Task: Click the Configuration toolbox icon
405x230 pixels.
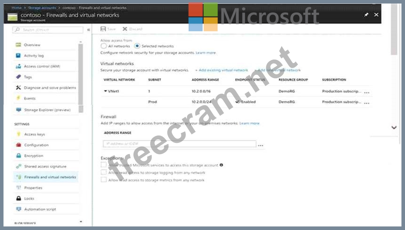Action: coord(19,145)
